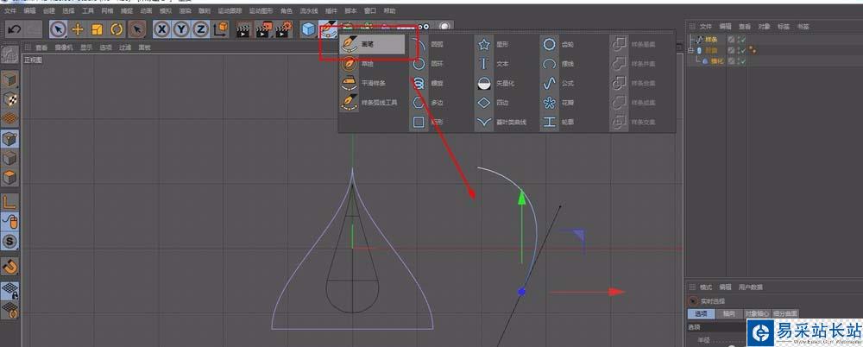Switch to 轴向 Axis tab
Image resolution: width=863 pixels, height=347 pixels.
[729, 314]
